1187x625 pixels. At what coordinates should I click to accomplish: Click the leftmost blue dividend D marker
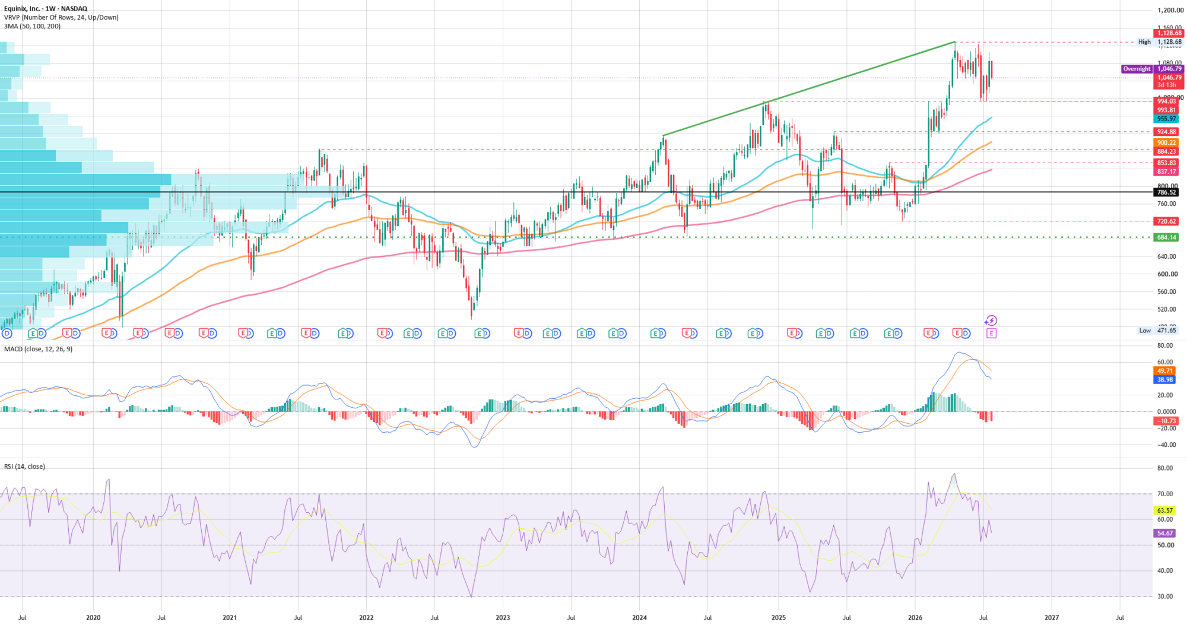(x=7, y=334)
